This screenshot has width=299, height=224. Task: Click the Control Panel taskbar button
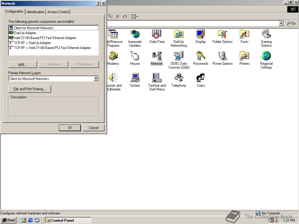point(68,220)
